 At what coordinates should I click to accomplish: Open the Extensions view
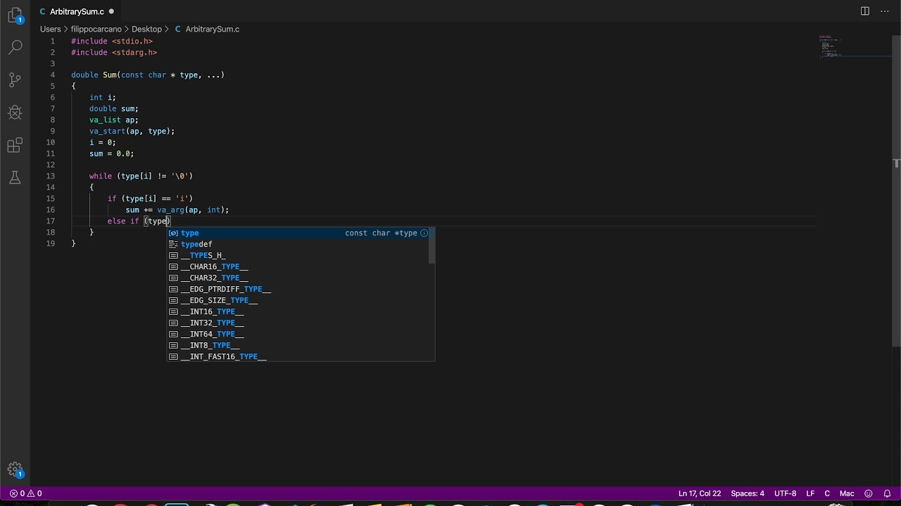(15, 145)
